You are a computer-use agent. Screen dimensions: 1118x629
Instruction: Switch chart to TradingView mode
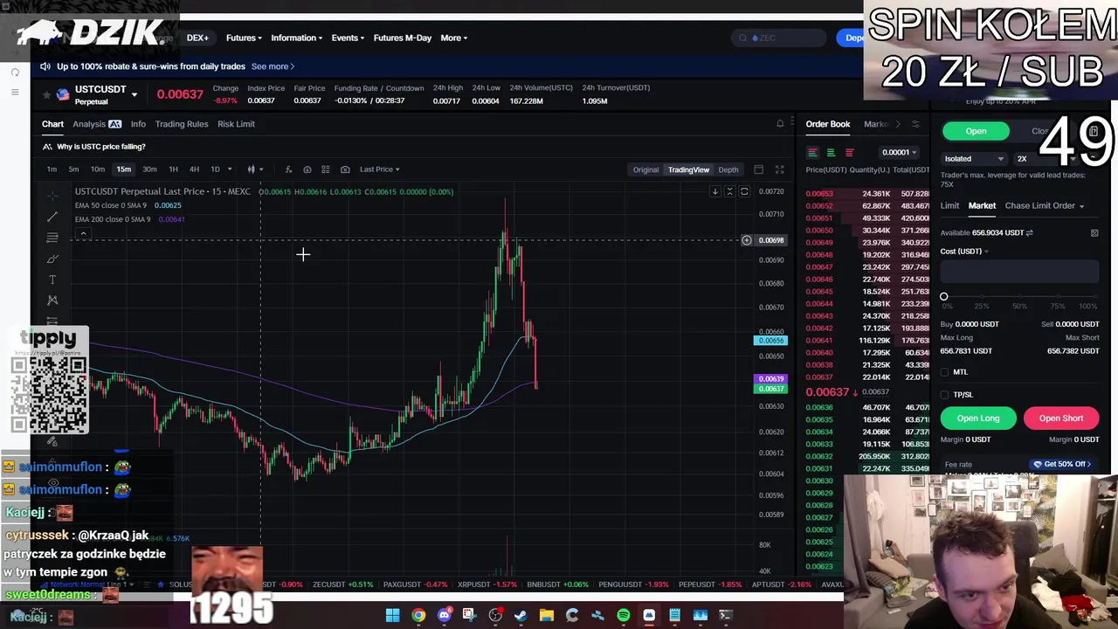(689, 169)
